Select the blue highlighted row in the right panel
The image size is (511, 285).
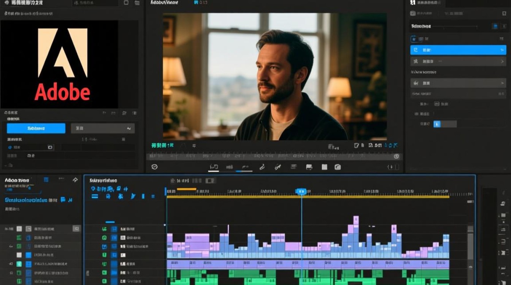coord(458,50)
